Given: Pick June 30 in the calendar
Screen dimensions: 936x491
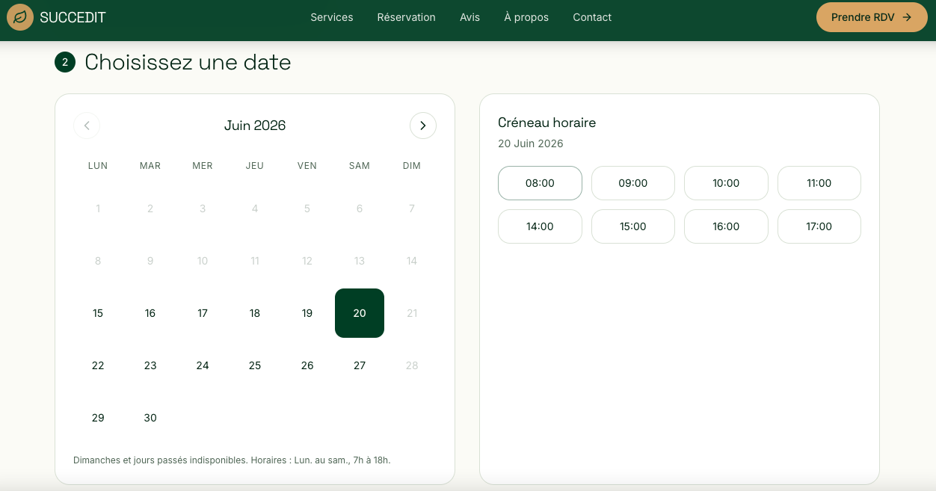Looking at the screenshot, I should pyautogui.click(x=150, y=418).
